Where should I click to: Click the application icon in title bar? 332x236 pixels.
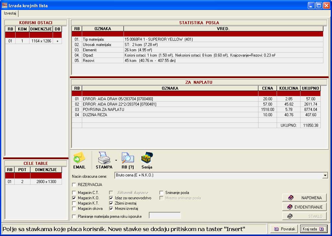tap(5, 5)
